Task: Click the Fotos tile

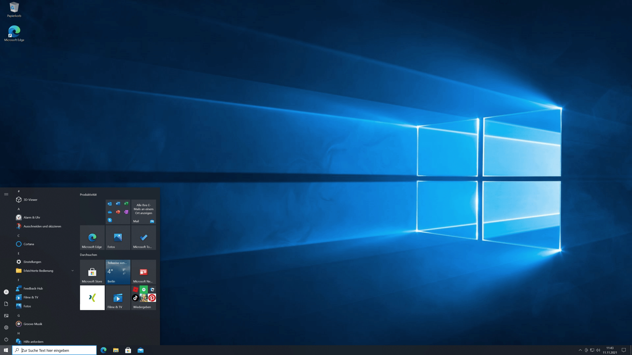Action: pyautogui.click(x=118, y=238)
